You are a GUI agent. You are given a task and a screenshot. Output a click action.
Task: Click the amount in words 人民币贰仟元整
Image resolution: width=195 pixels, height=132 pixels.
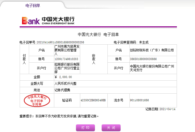[x=66, y=83]
